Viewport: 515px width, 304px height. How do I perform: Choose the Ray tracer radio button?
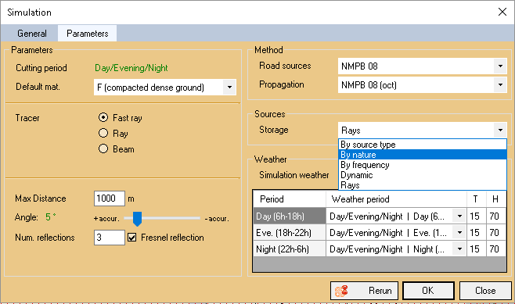tap(103, 133)
